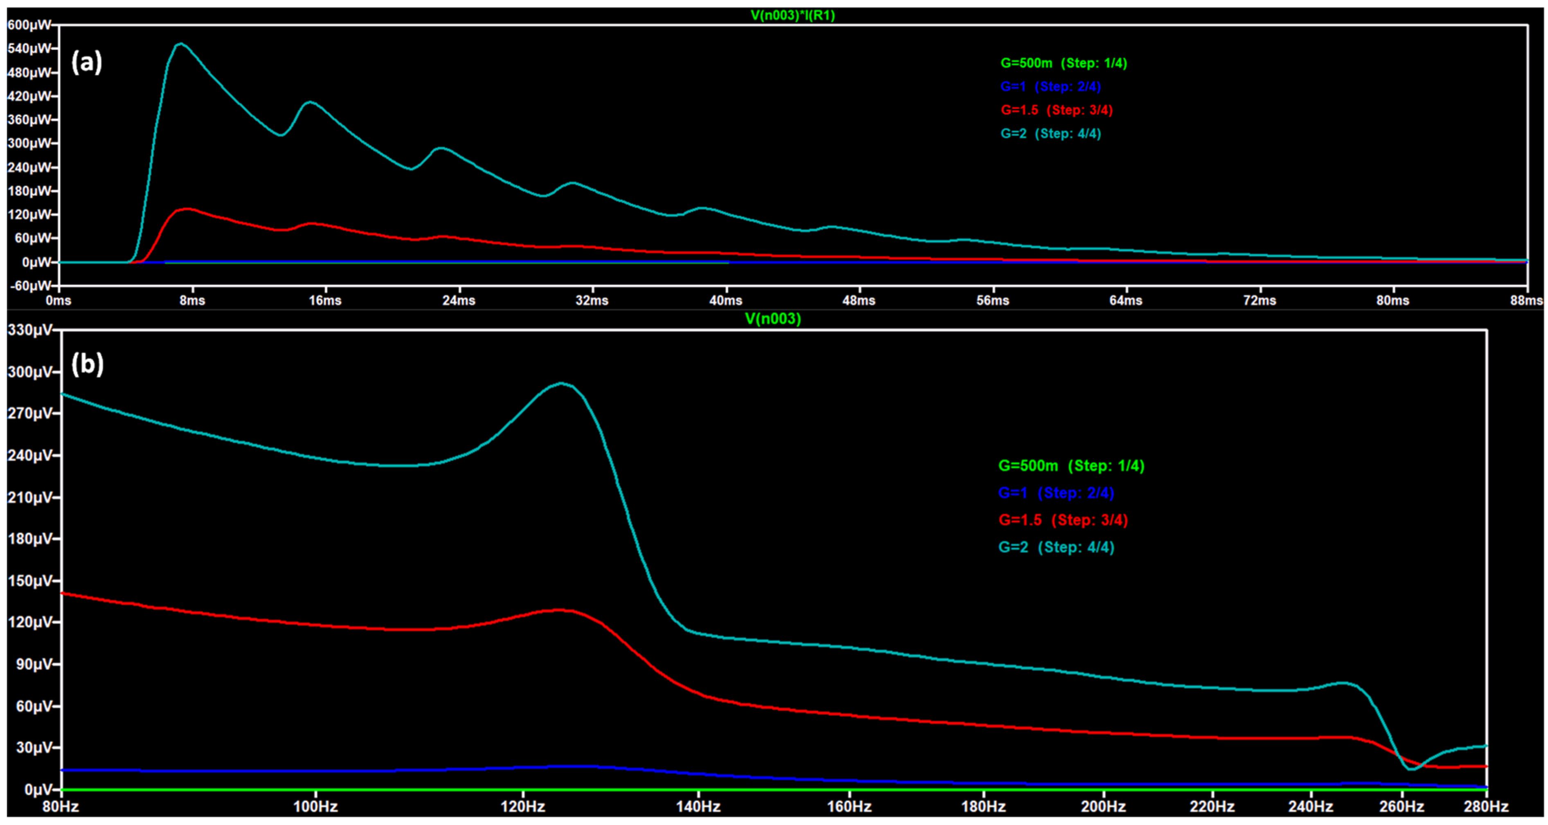Select G=1.5 Step 3/4 legend in plot (b)

(1062, 520)
